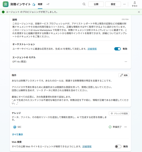
Task: Click the 公開 button
Action: 96,4
